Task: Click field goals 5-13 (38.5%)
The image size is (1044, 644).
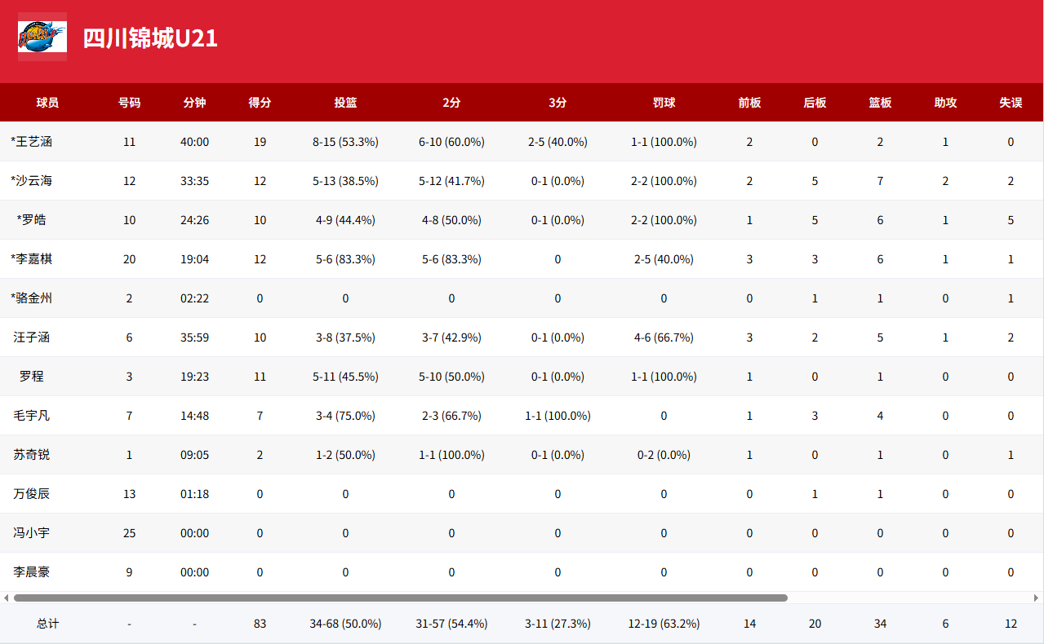Action: click(345, 181)
